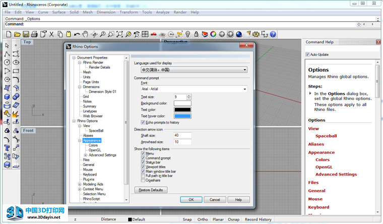Select the Circle tool
The width and height of the screenshot is (383, 224).
(x=7, y=63)
